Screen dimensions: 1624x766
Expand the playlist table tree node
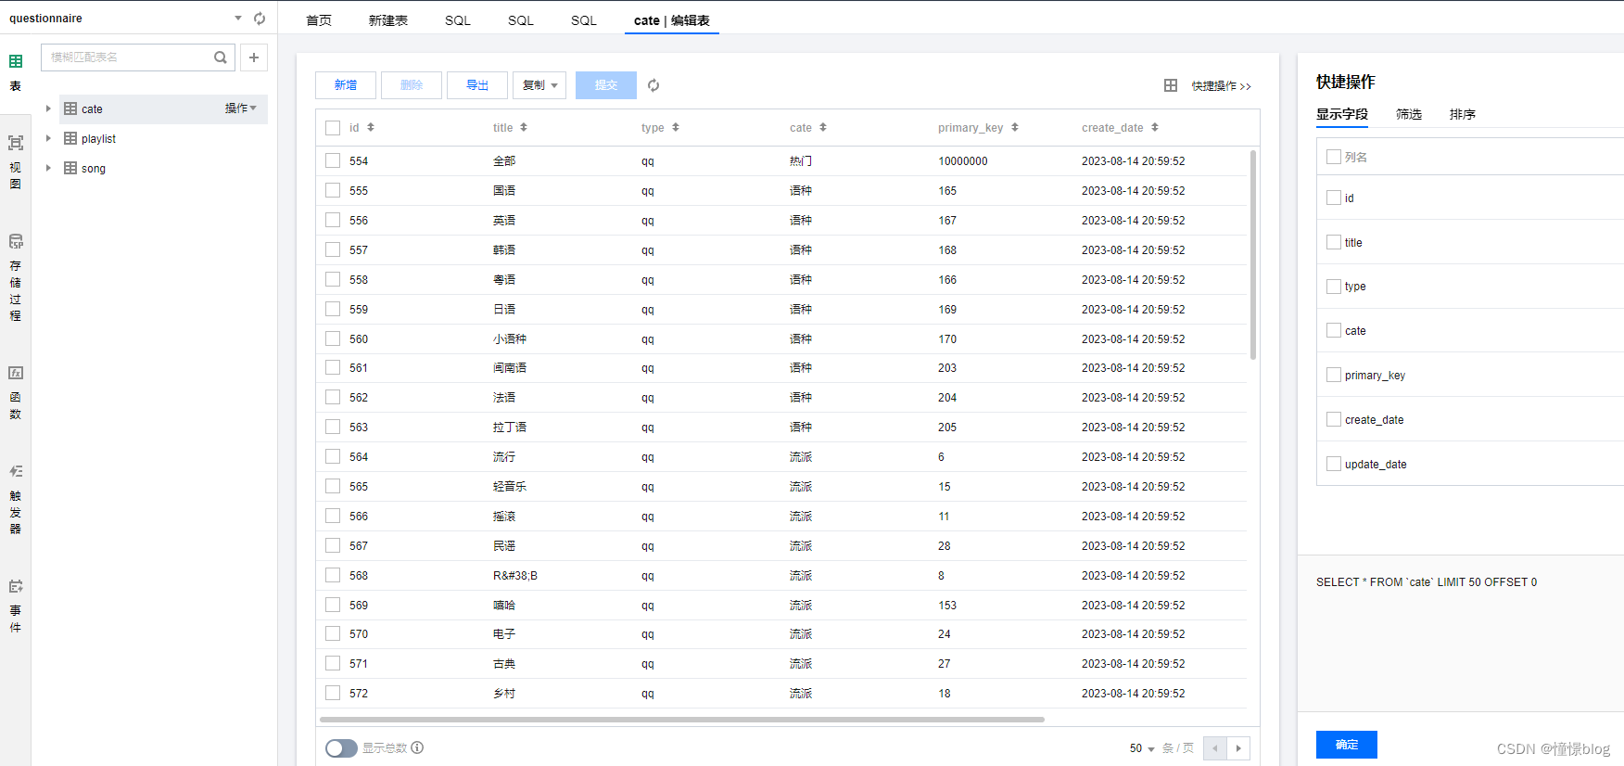pyautogui.click(x=48, y=138)
